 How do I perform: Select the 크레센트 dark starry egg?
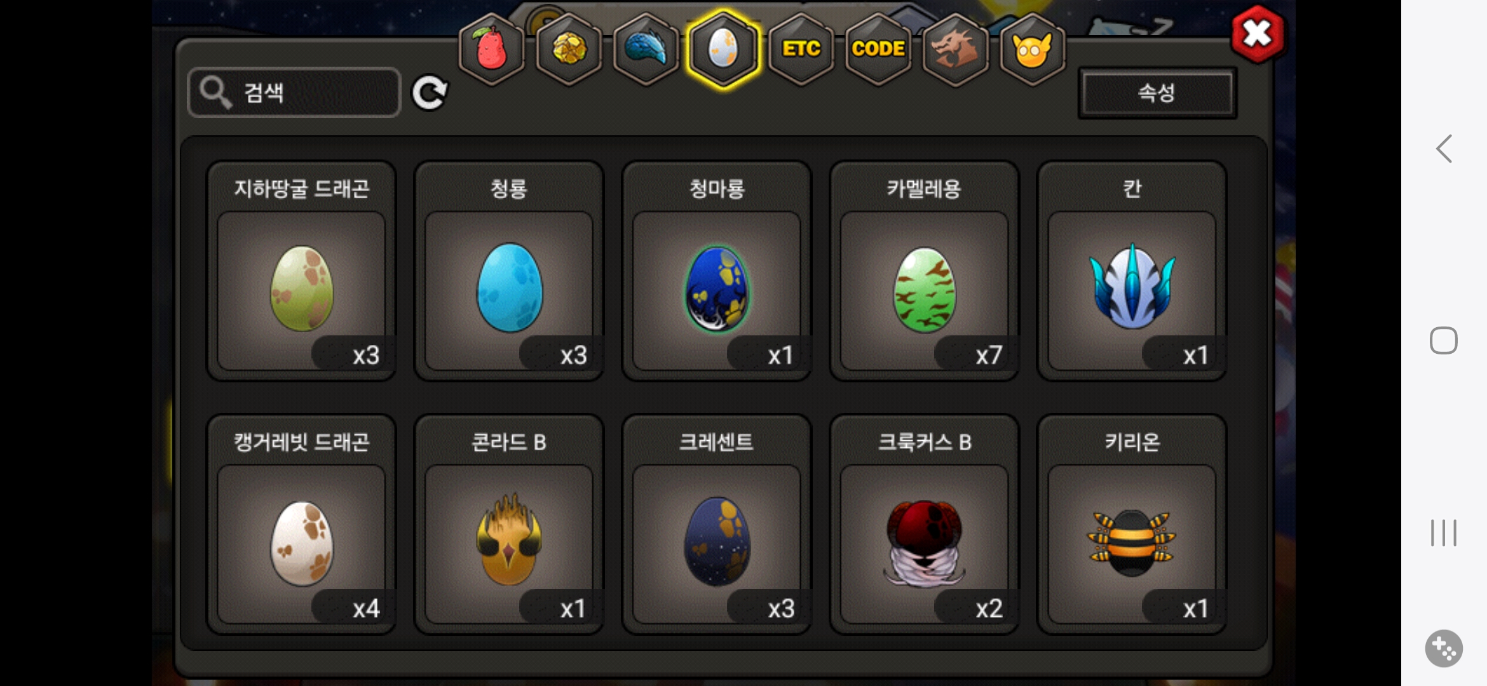717,525
